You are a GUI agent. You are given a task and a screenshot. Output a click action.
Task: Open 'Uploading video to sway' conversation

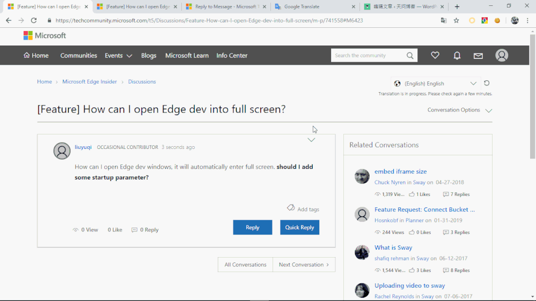click(409, 285)
